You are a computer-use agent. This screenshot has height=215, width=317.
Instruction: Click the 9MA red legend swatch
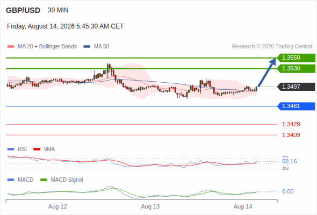37,149
